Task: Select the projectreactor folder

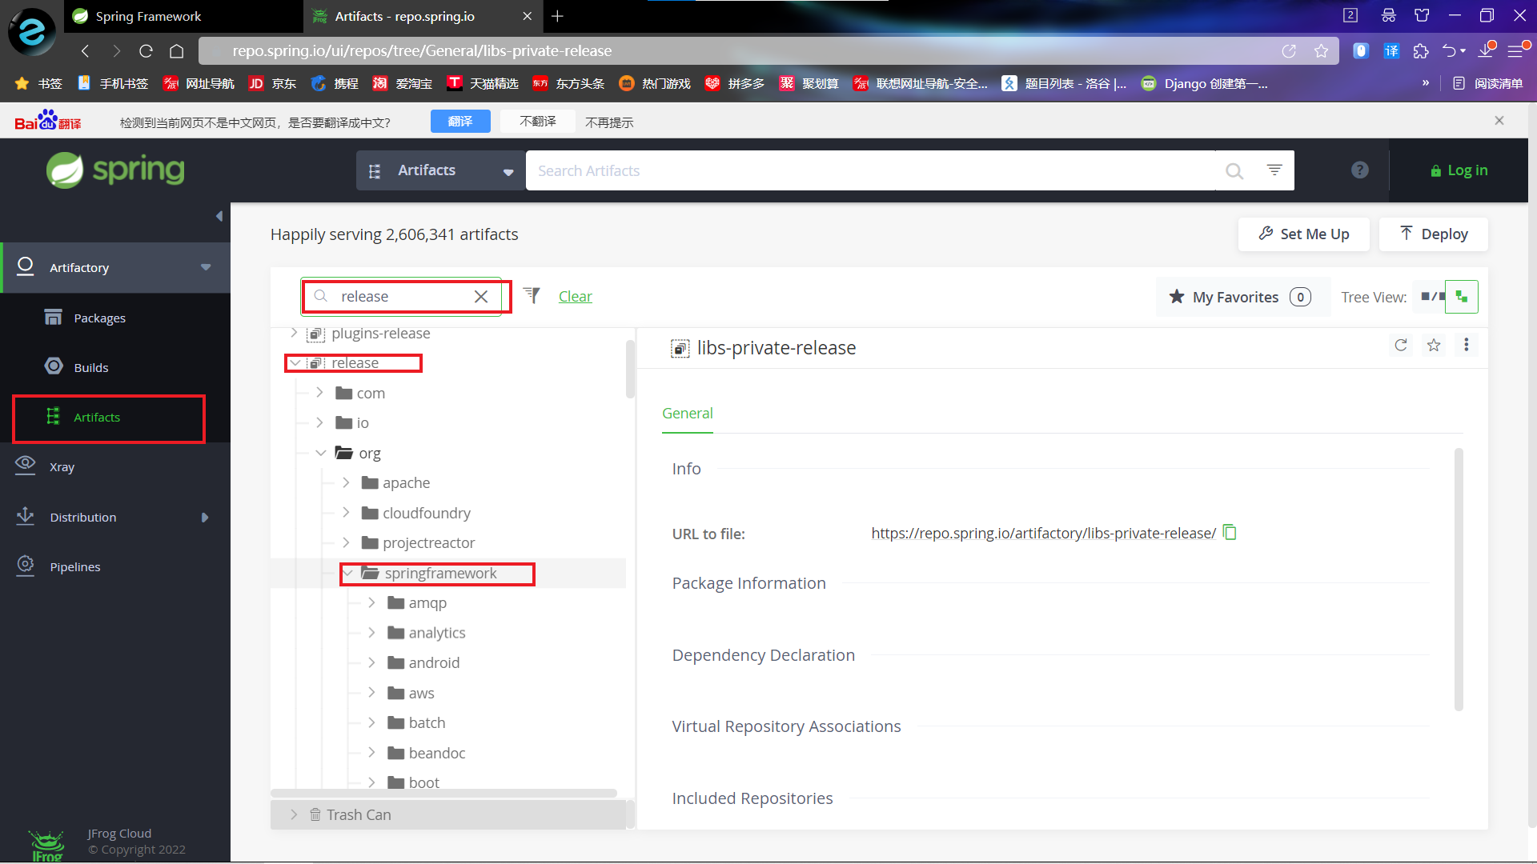Action: point(428,543)
